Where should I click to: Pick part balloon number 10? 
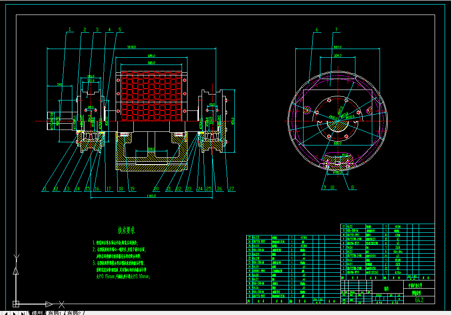point(332,187)
